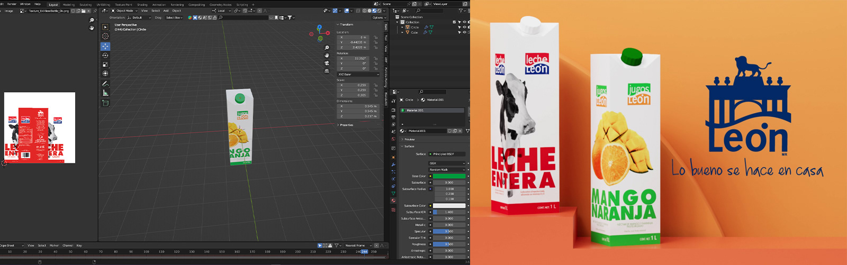Activate the Move tool
Screen dimensions: 847x265
point(105,47)
